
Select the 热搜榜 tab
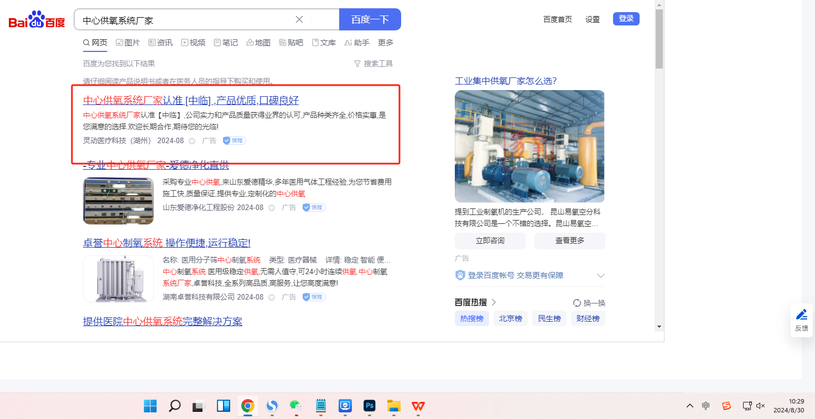(x=472, y=318)
